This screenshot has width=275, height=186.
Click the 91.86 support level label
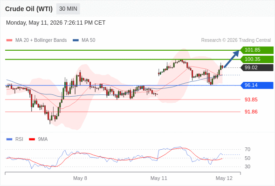pyautogui.click(x=251, y=112)
